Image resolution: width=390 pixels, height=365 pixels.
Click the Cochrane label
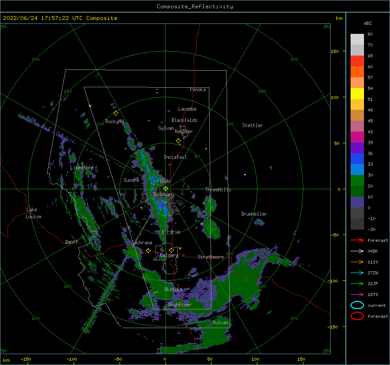[x=142, y=243]
